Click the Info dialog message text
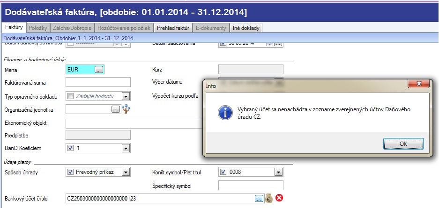Screen dimensions: 439x208 324,113
